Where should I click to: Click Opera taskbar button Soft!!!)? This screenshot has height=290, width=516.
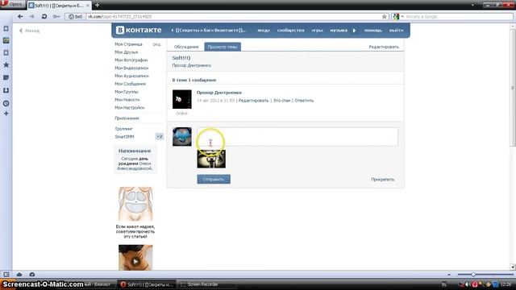click(x=147, y=284)
